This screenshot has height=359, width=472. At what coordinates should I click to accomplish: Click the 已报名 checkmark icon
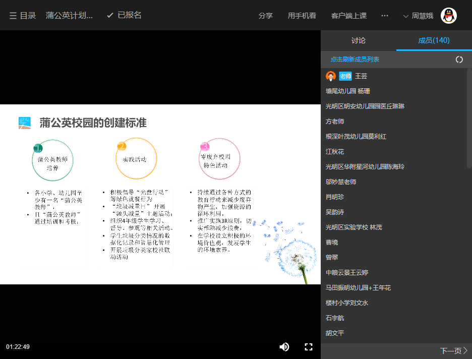point(110,15)
